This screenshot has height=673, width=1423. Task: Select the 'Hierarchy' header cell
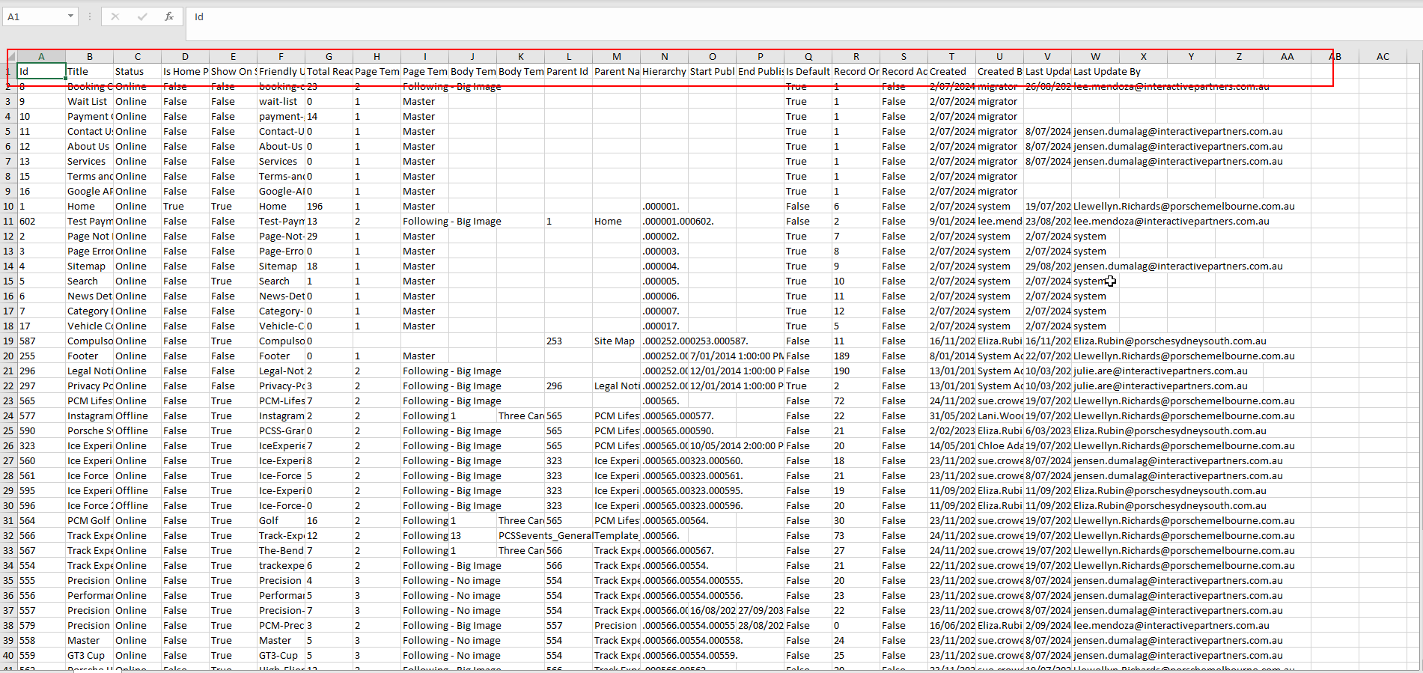tap(664, 71)
